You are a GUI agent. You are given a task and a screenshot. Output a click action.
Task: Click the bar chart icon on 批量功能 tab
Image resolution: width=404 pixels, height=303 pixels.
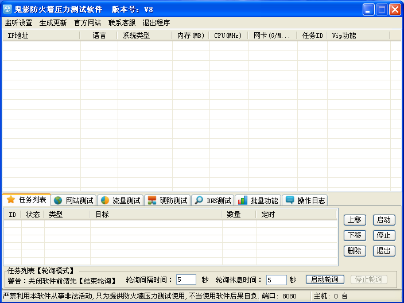243,200
